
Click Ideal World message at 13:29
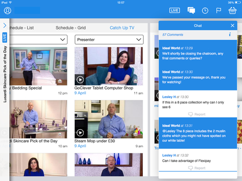(x=198, y=53)
